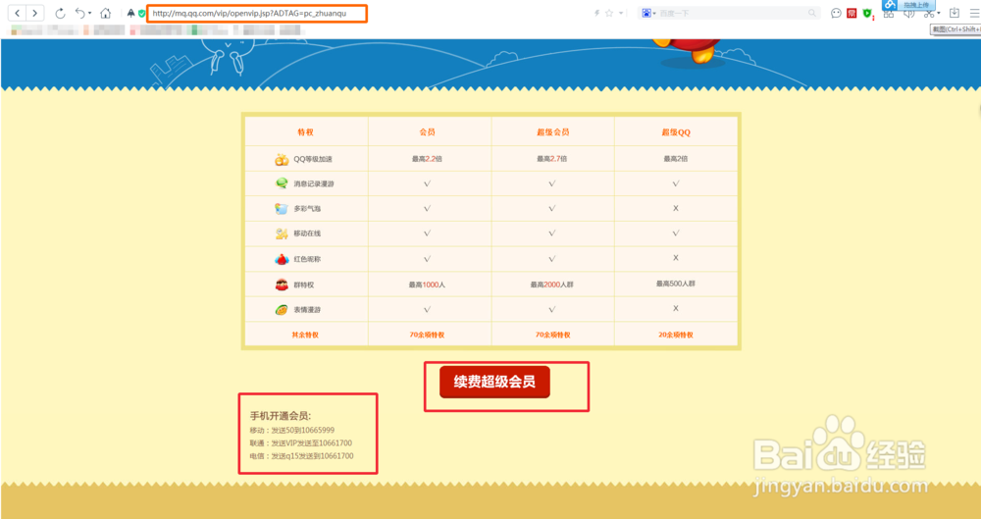Click the 最高2000人群 cell
Viewport: 981px width, 519px height.
coord(551,285)
